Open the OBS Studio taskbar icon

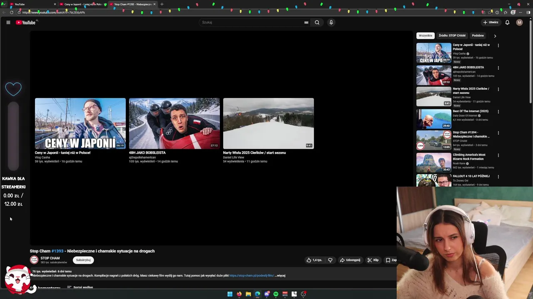303,294
